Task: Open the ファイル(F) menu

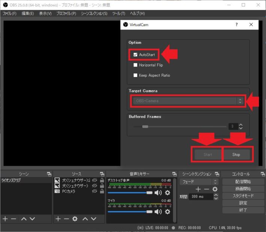Action: [9, 13]
